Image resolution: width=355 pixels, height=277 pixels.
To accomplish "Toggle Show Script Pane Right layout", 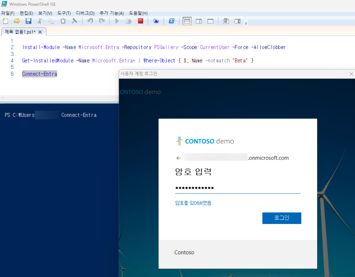I will tap(198, 21).
